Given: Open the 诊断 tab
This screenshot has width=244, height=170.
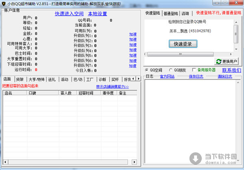Looking at the screenshot, I should click(102, 80).
